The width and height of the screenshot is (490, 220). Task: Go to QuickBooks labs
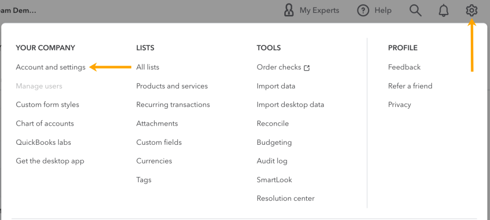(x=44, y=142)
